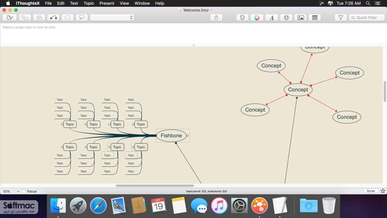Click in the Quick Filter search field
The width and height of the screenshot is (387, 218).
366,17
